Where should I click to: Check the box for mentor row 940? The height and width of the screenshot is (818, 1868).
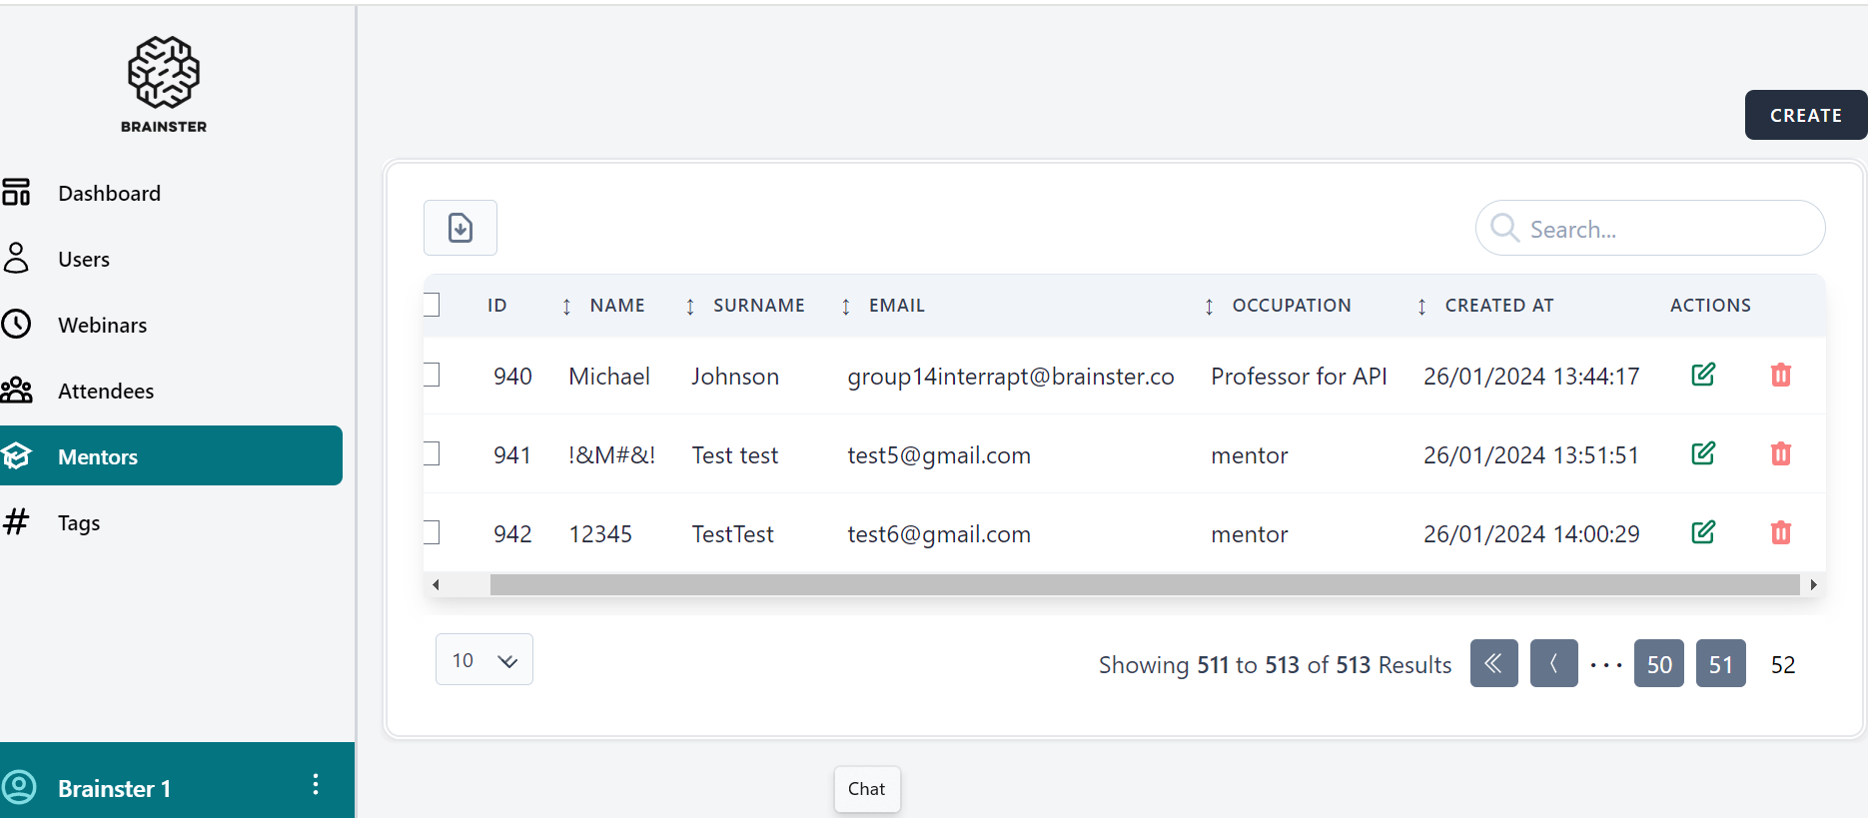[432, 375]
